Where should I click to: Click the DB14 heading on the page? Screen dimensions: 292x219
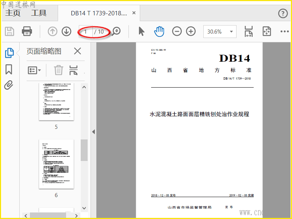pos(234,58)
